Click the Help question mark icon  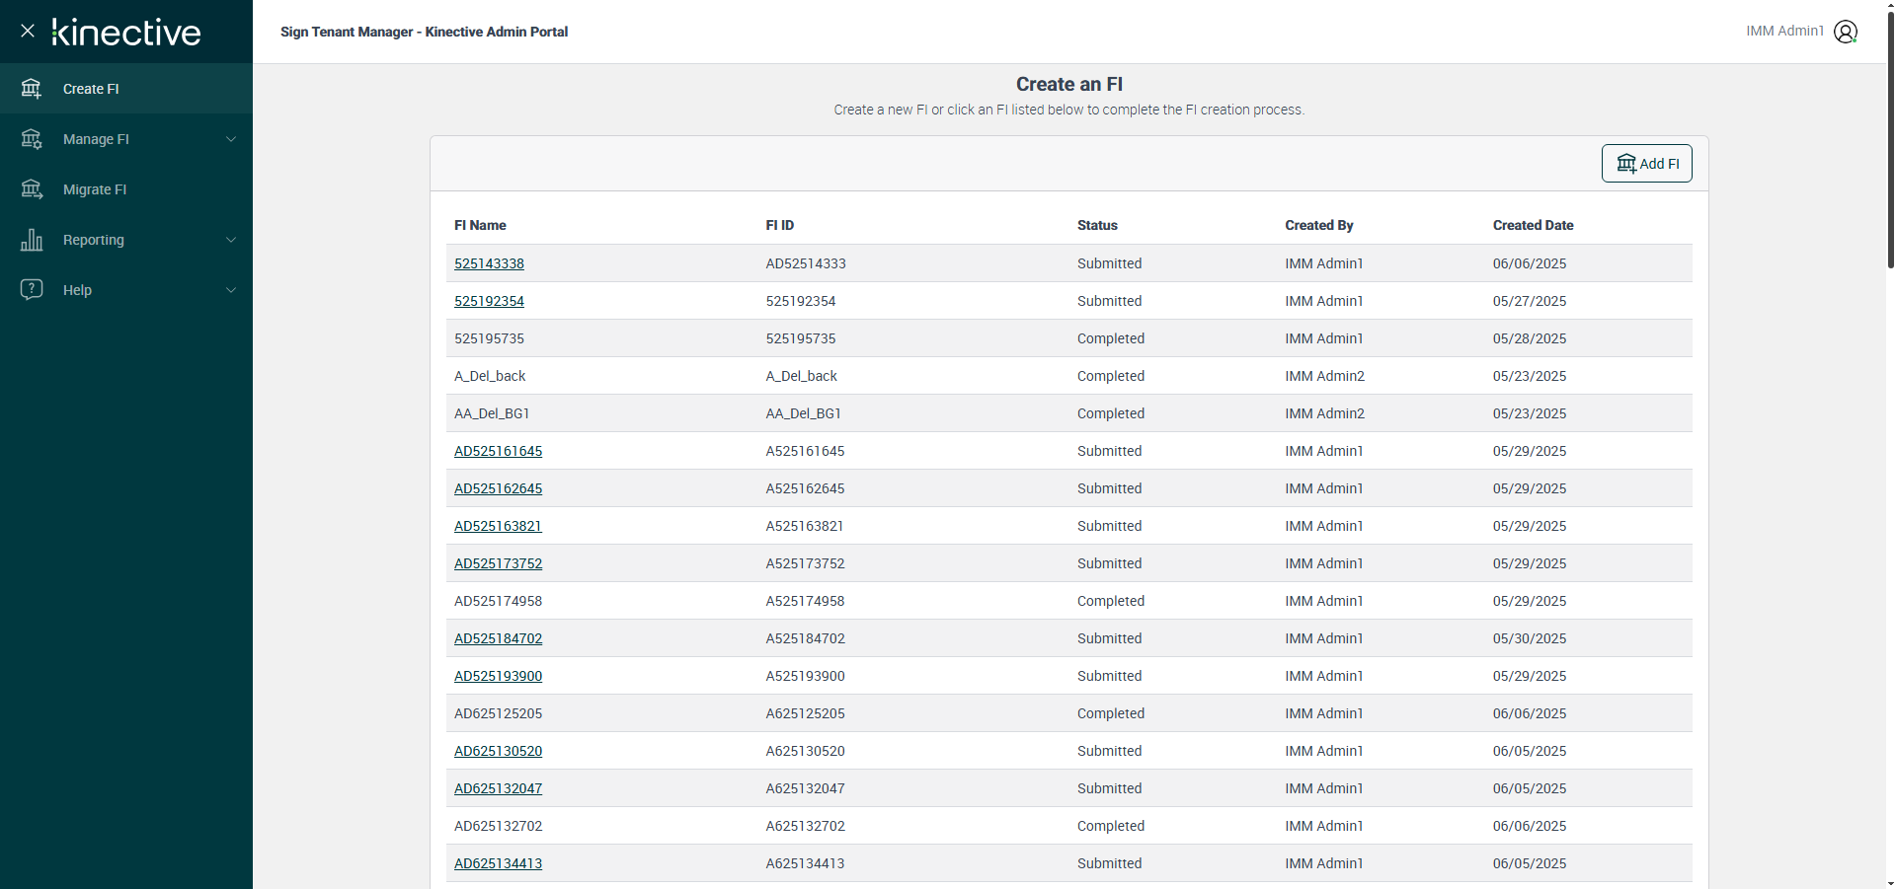click(32, 289)
